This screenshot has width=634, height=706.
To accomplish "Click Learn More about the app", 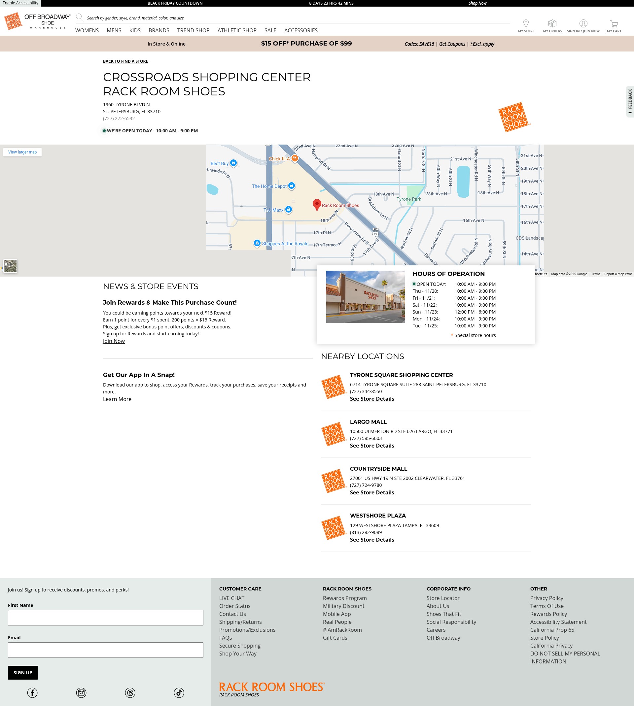I will coord(117,399).
